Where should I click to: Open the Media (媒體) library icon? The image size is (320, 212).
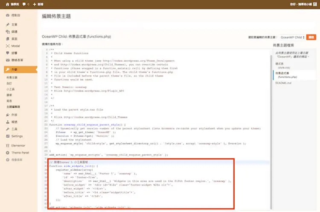(x=8, y=32)
